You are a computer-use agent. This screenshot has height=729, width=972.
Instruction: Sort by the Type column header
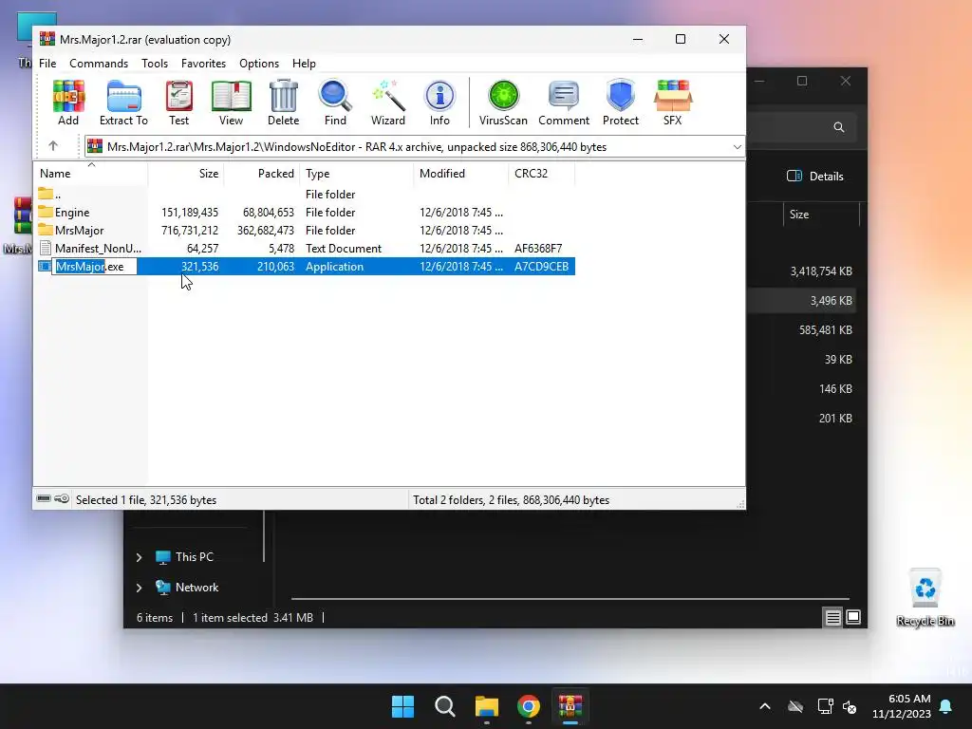point(357,174)
